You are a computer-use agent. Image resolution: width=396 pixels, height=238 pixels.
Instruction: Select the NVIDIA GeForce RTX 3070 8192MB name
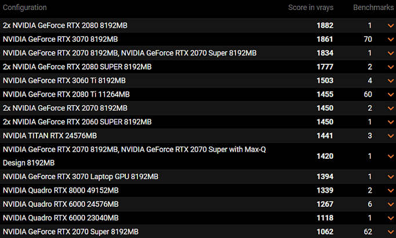60,39
